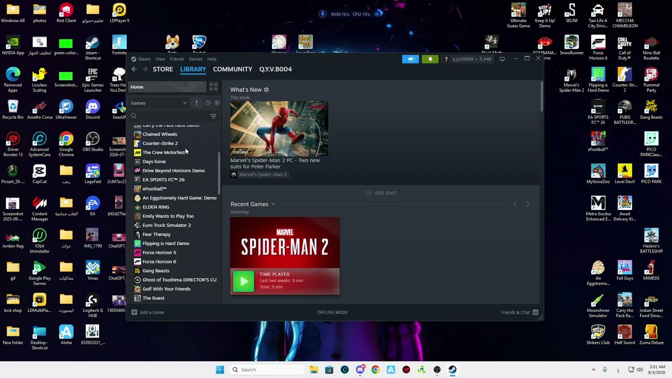
Task: Open the Q.Y.V.B004 profile tab
Action: (x=275, y=69)
